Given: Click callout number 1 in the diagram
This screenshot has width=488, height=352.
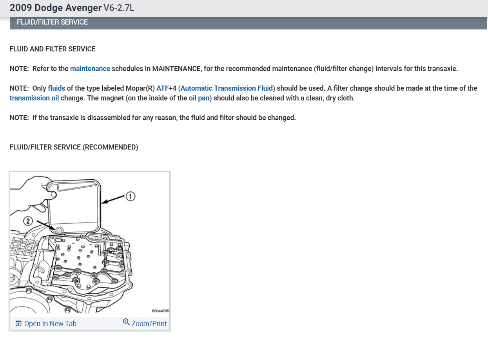Looking at the screenshot, I should pyautogui.click(x=131, y=196).
